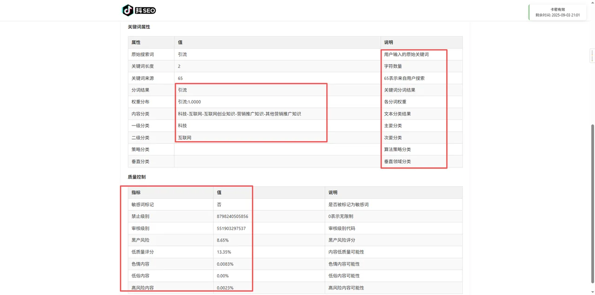Select the value 互联网 in 二级分类 row
595x295 pixels.
[x=185, y=138]
